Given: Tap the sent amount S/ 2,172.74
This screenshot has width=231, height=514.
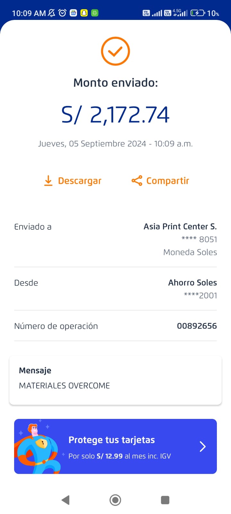Looking at the screenshot, I should (115, 115).
